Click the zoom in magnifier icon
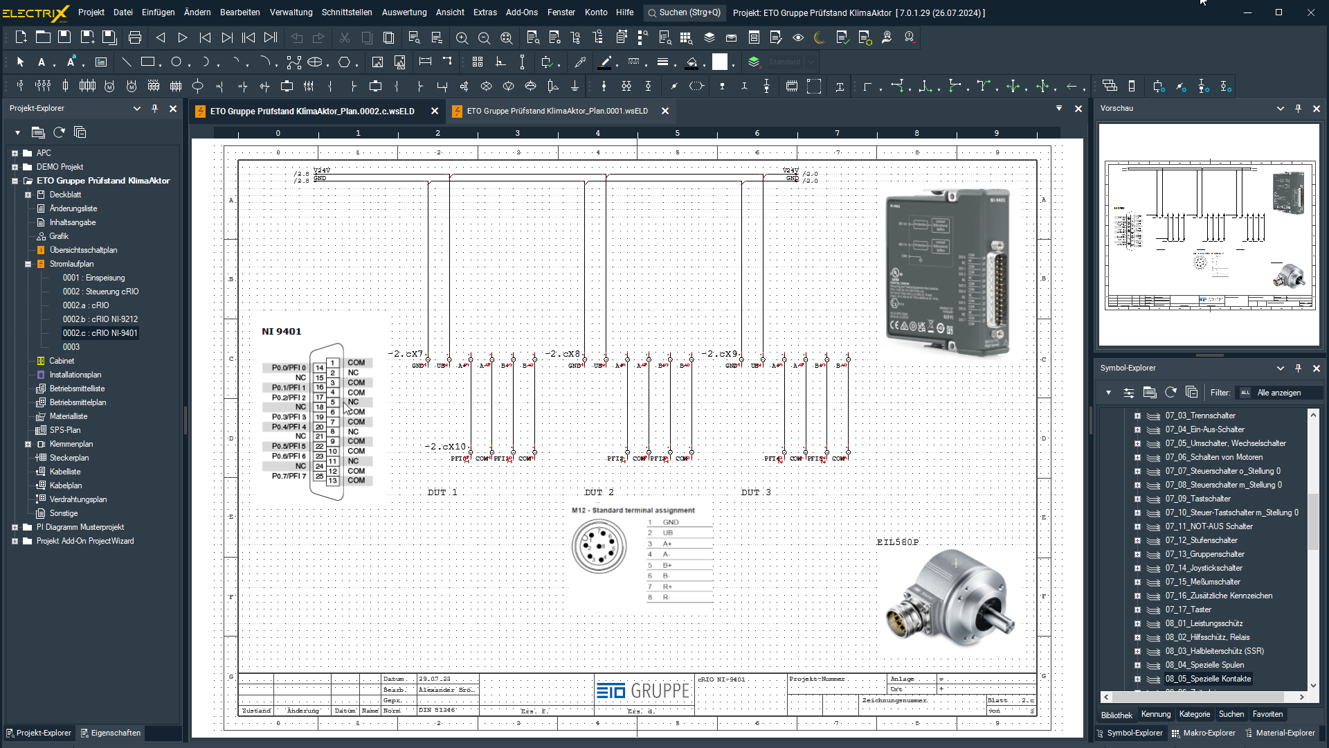The height and width of the screenshot is (748, 1329). [462, 37]
